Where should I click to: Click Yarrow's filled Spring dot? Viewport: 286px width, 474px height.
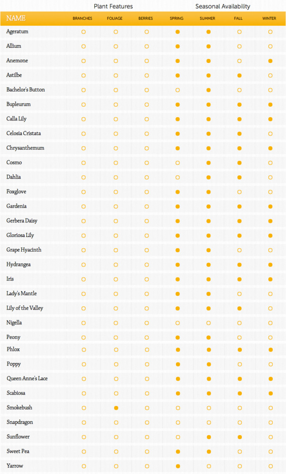[x=178, y=466]
